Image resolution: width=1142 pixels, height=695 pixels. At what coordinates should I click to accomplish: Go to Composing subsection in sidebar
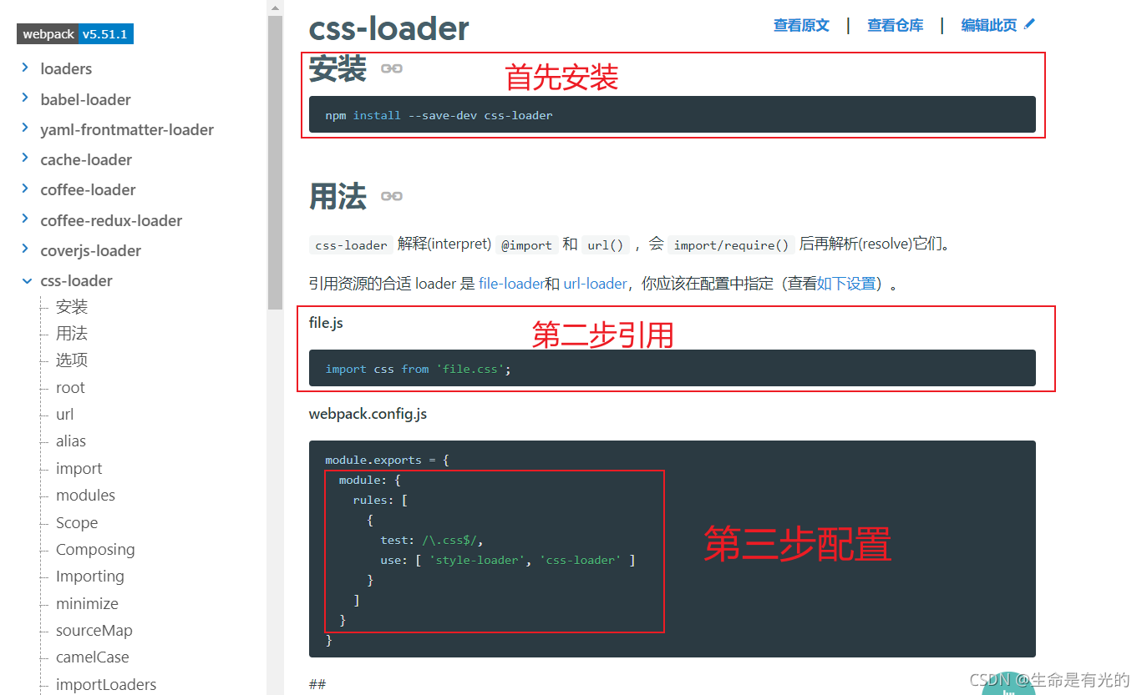click(x=95, y=550)
